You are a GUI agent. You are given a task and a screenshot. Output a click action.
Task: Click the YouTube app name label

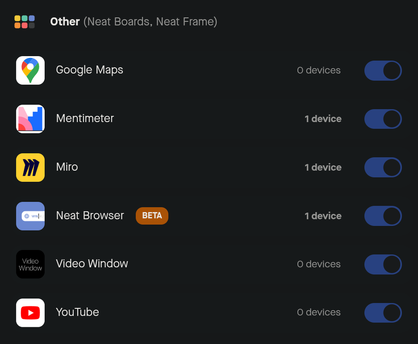77,312
